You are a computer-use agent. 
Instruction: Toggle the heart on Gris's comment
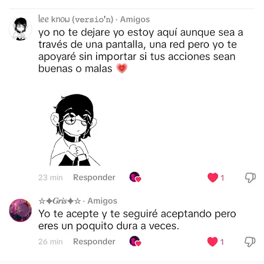pos(212,242)
